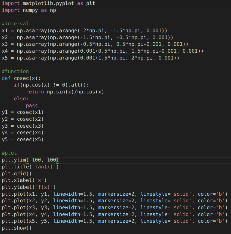Click the 'plt.show()' line
The height and width of the screenshot is (234, 231).
17,228
